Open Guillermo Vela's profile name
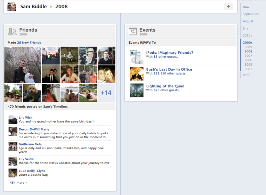266x195 pixels. coord(30,144)
